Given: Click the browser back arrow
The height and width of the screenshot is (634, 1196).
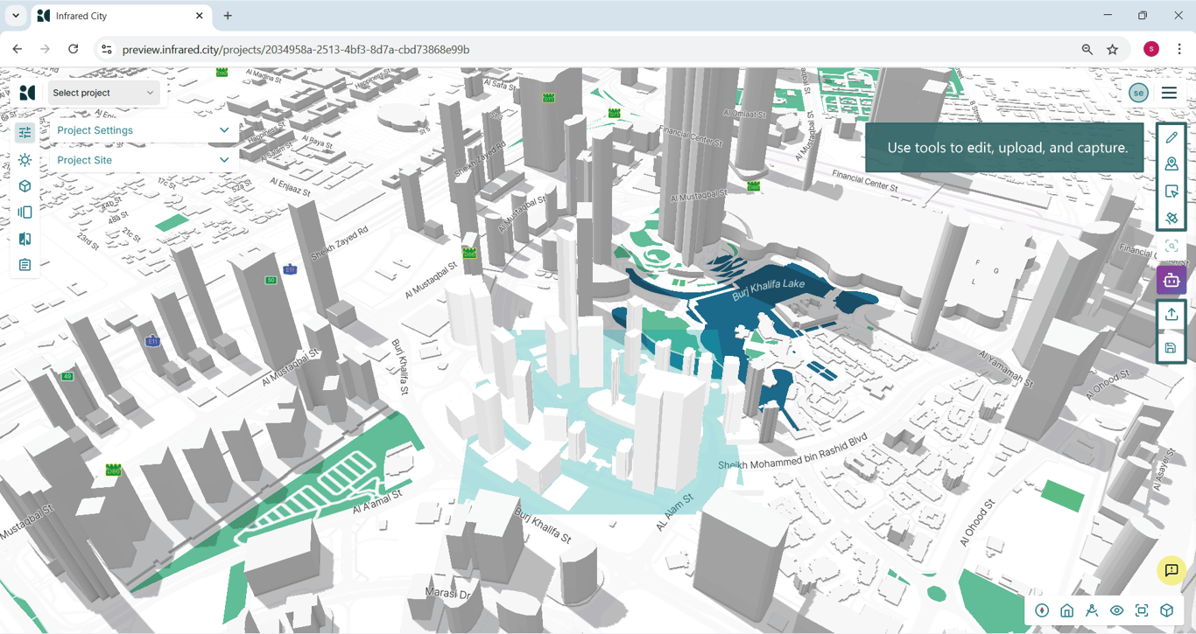Looking at the screenshot, I should pos(18,50).
